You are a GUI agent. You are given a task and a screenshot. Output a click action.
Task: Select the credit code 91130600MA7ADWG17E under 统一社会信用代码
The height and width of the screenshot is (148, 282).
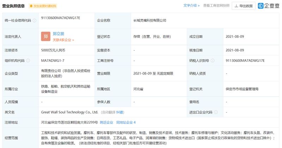click(x=61, y=18)
